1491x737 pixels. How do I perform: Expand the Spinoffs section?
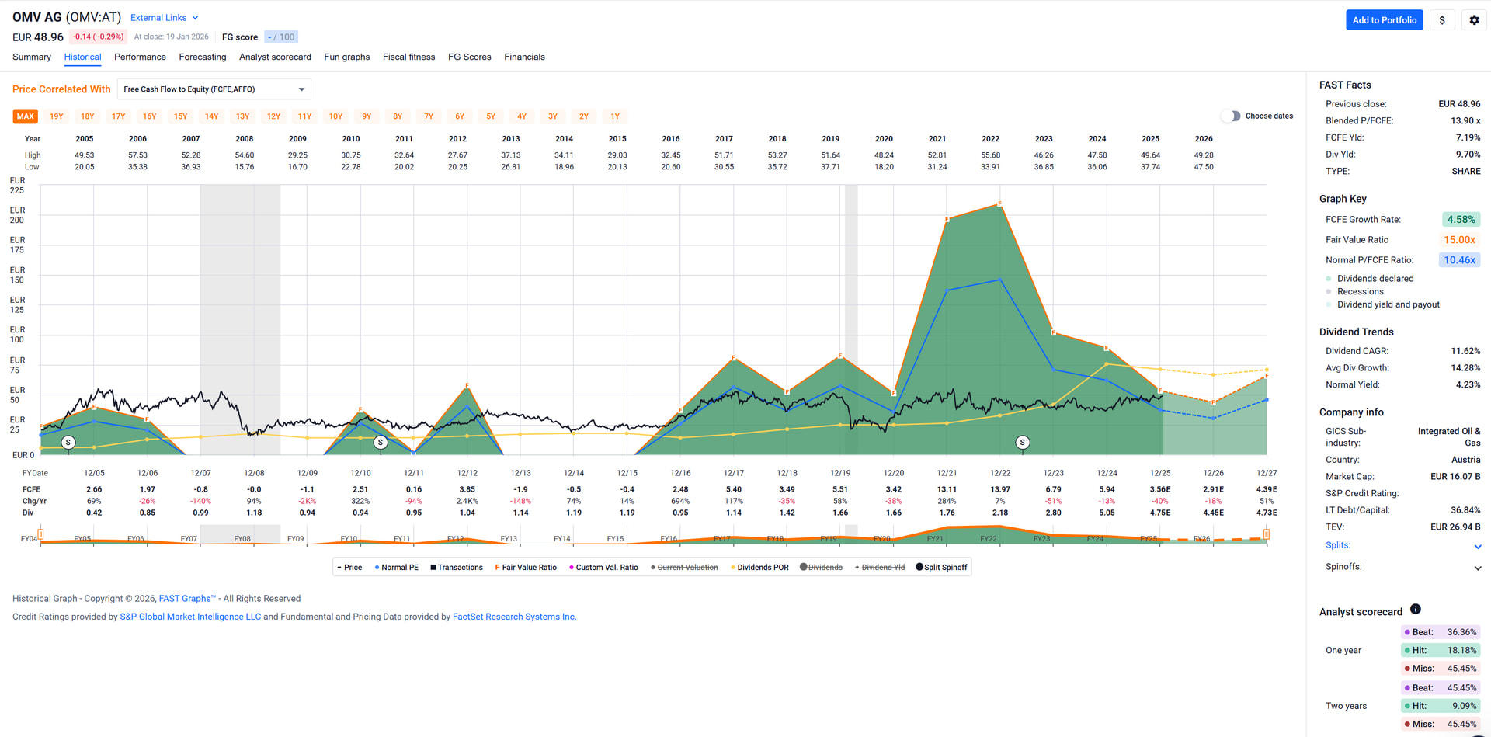click(x=1477, y=568)
